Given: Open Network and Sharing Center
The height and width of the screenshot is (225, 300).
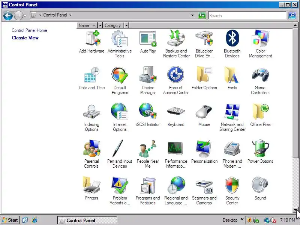Looking at the screenshot, I should tap(232, 117).
